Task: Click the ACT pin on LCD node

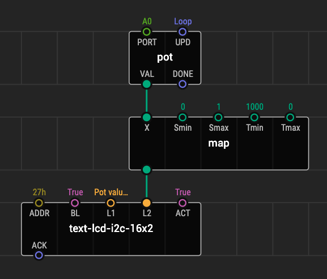Action: 182,203
